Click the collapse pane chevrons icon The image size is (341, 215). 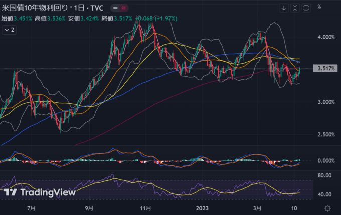(294, 8)
